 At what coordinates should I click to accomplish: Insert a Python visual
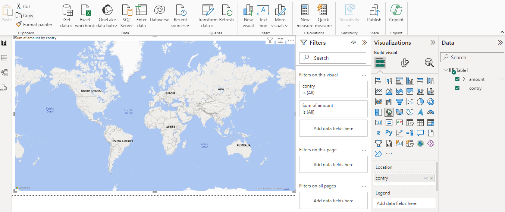click(389, 133)
